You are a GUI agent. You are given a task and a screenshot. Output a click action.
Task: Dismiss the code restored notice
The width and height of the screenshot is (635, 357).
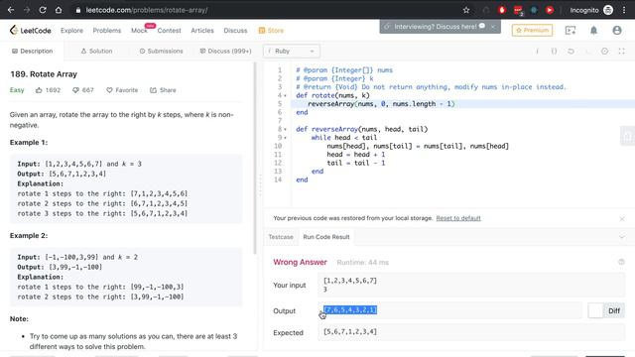[x=622, y=219]
